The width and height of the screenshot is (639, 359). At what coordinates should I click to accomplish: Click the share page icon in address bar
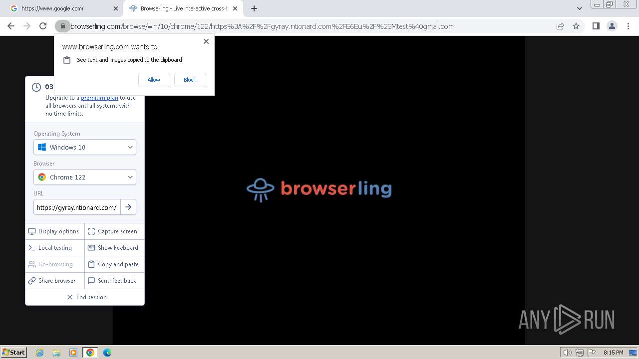(x=560, y=26)
